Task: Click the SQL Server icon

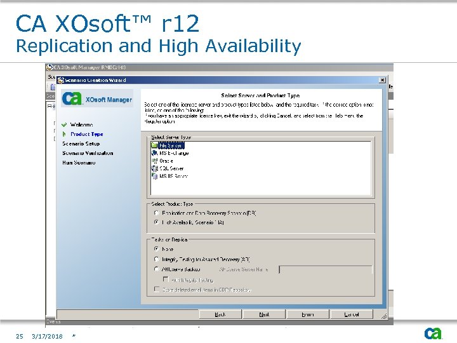Action: [154, 168]
